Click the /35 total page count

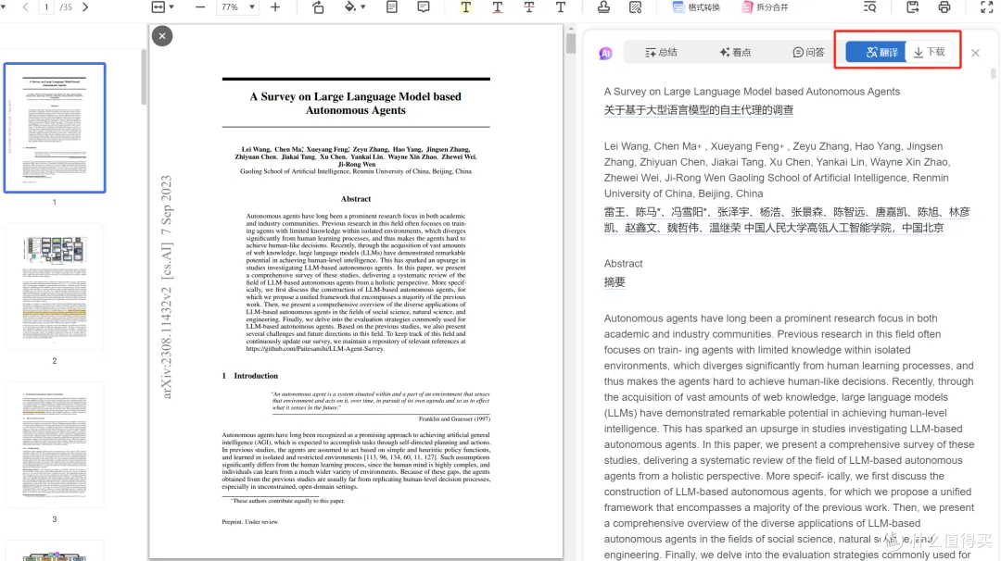66,7
